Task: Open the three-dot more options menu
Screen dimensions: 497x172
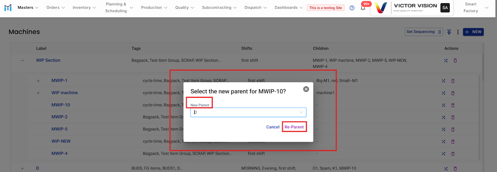Action: pyautogui.click(x=458, y=32)
